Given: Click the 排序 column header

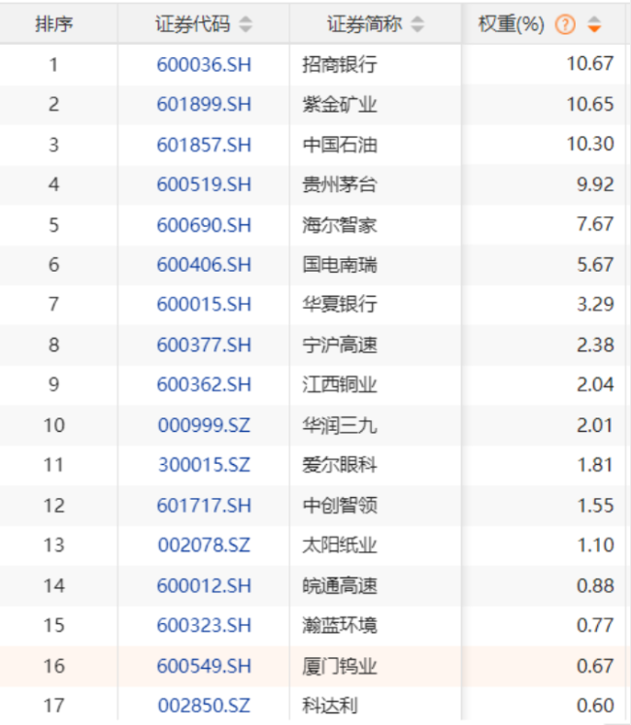Looking at the screenshot, I should pos(54,23).
